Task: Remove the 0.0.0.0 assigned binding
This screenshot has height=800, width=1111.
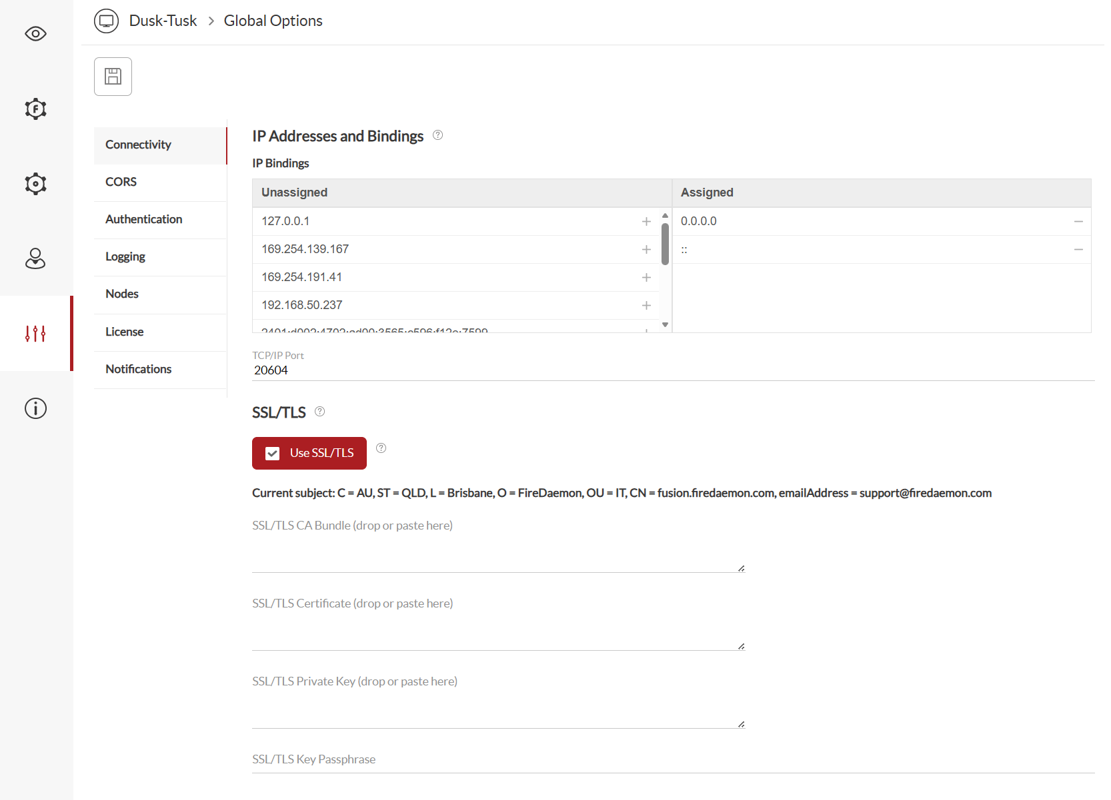Action: [1079, 220]
